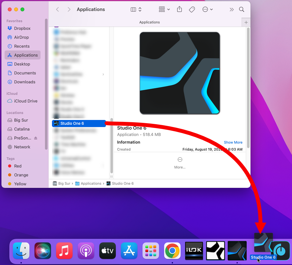292x265 pixels.
Task: Add a new Finder tab
Action: [246, 23]
